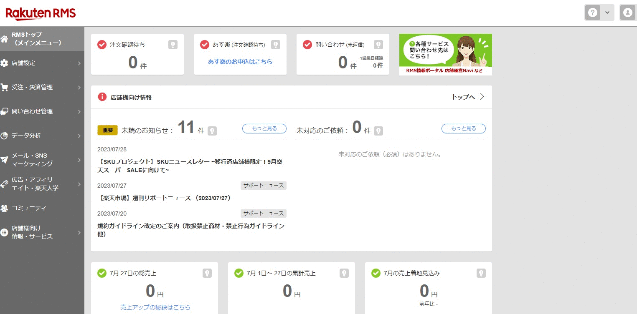
Task: Click the list icon for 店舗様向け情報・サービス
Action: pos(4,232)
